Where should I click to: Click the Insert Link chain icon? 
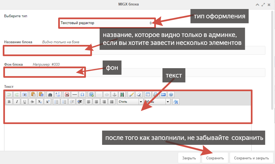pos(99,94)
